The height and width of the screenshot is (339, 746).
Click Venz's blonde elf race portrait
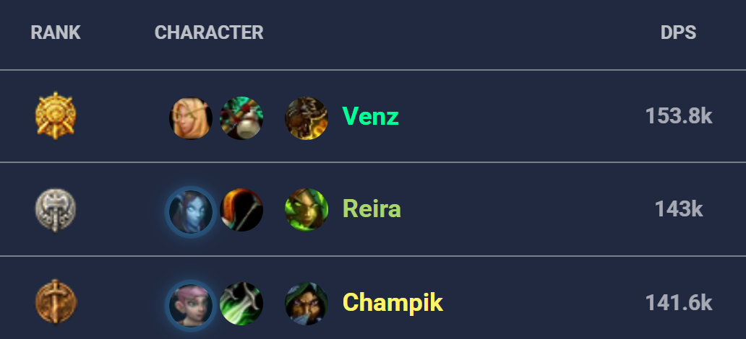coord(191,118)
